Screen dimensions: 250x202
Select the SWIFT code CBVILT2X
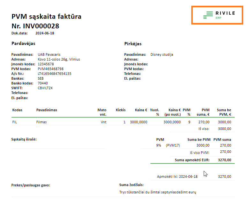click(x=45, y=88)
